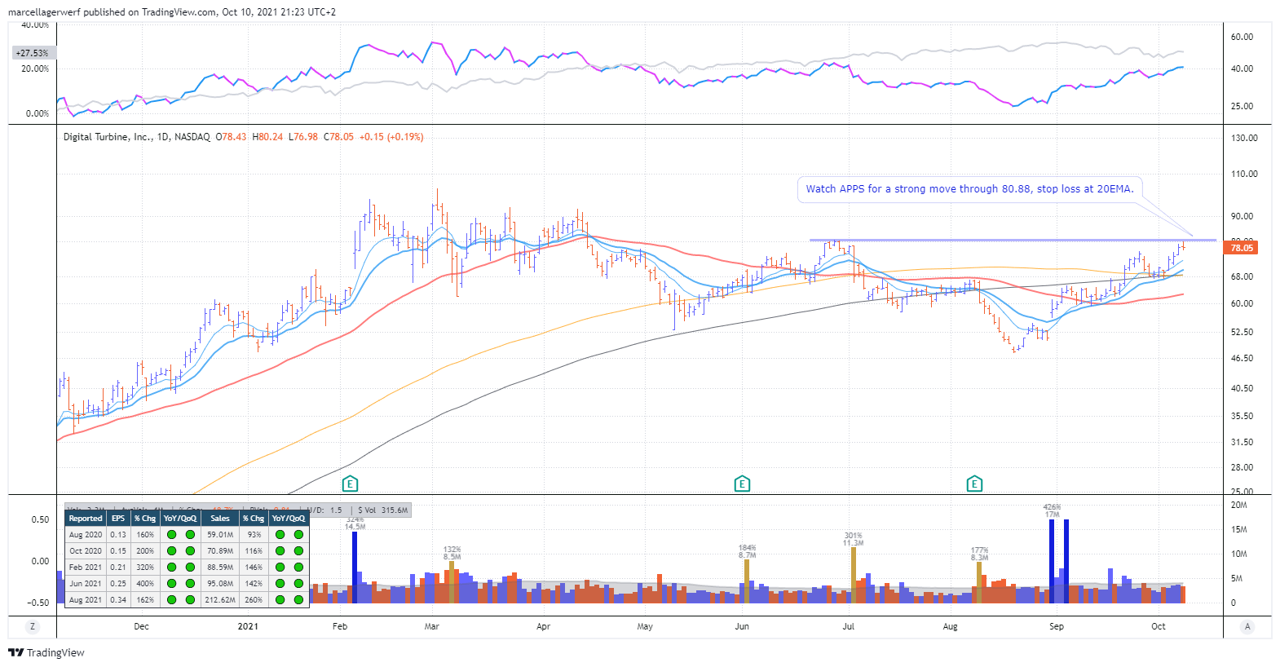Viewport: 1280px width, 667px height.
Task: Click the Feb 2021 row date cell
Action: pos(86,568)
